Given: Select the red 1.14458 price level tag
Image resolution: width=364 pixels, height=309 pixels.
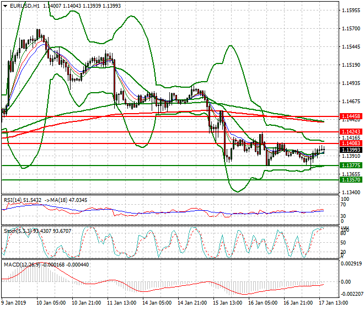Looking at the screenshot, I should [351, 117].
